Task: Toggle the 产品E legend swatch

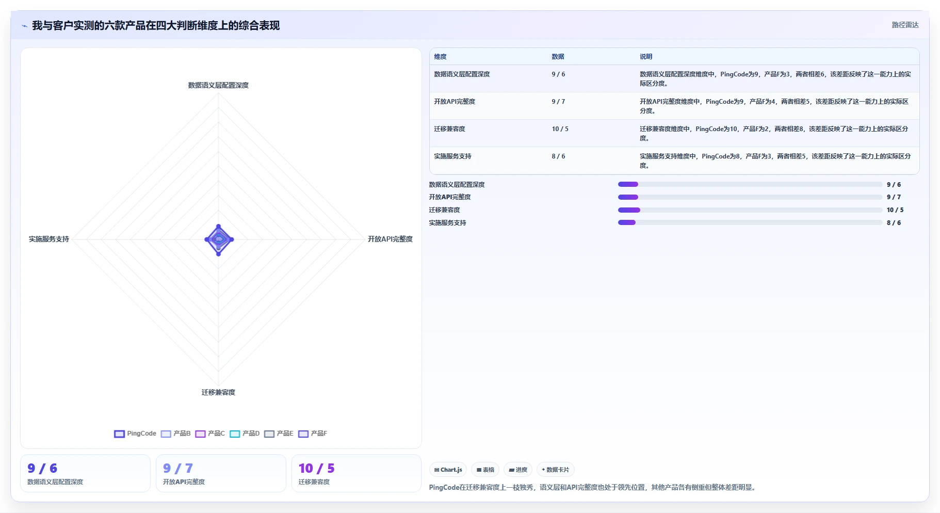Action: coord(269,434)
